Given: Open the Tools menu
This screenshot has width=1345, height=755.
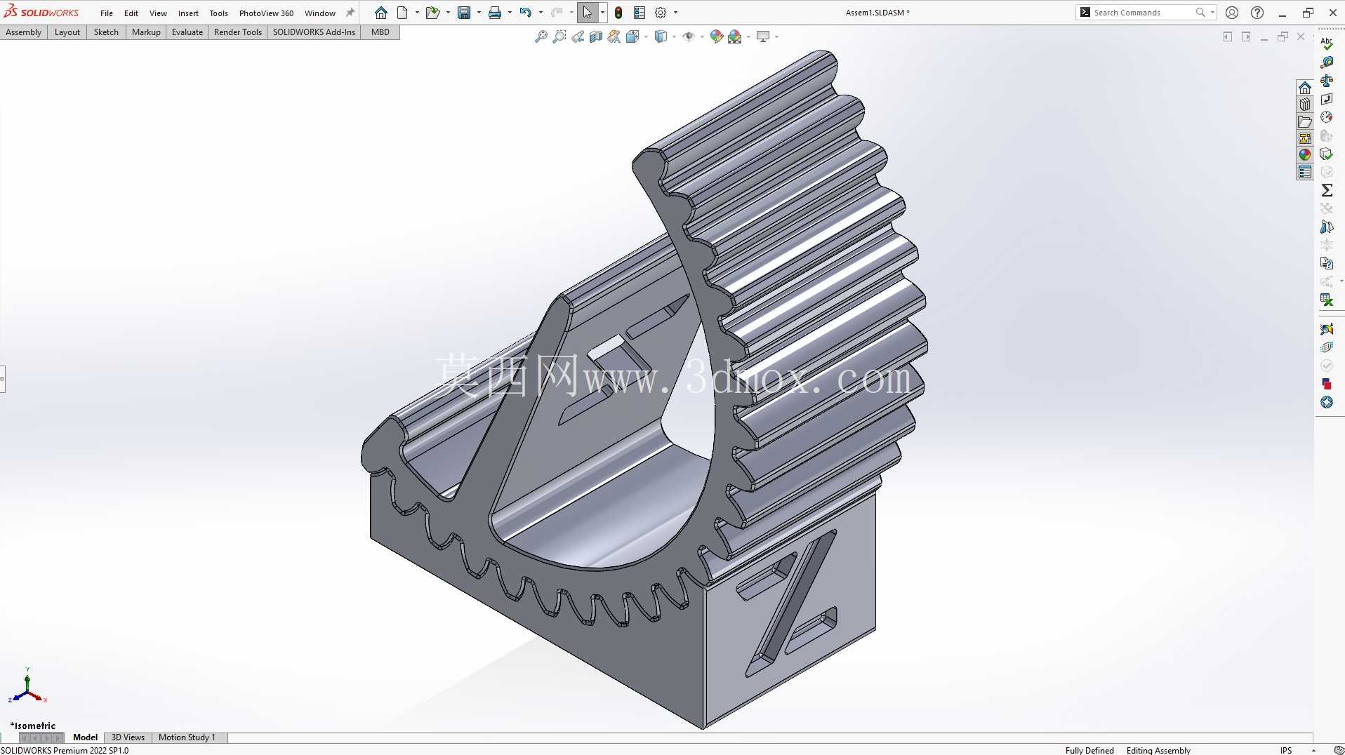Looking at the screenshot, I should click(218, 13).
